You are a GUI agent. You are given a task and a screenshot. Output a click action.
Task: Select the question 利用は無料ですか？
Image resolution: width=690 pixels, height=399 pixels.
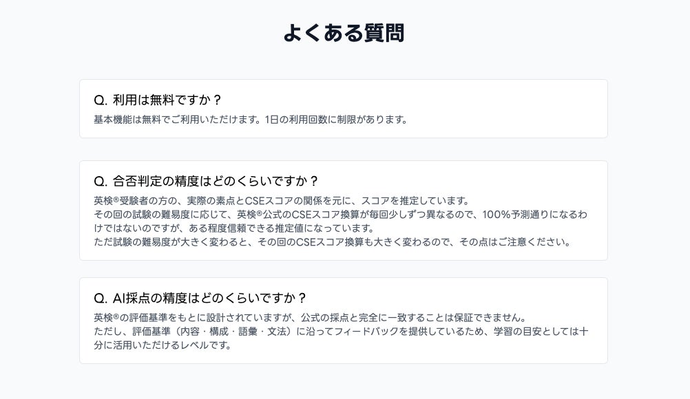click(x=158, y=100)
